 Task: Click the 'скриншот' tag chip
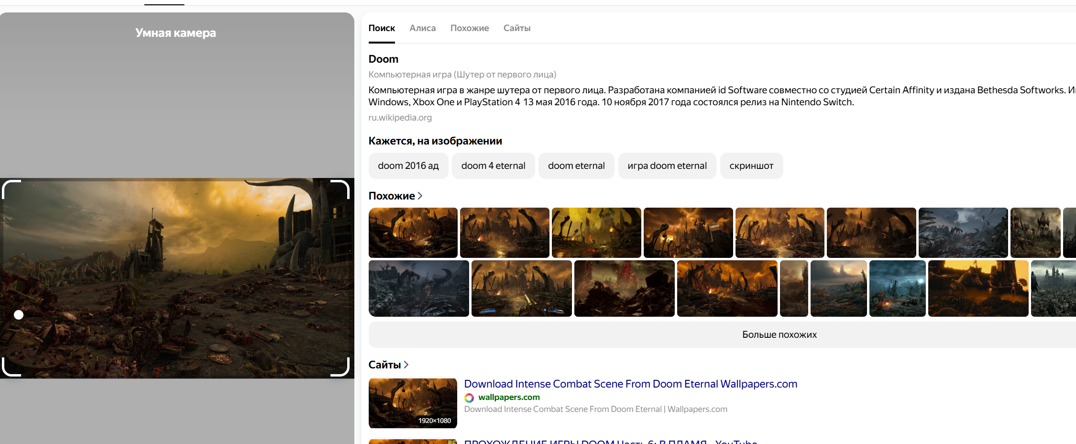[751, 166]
